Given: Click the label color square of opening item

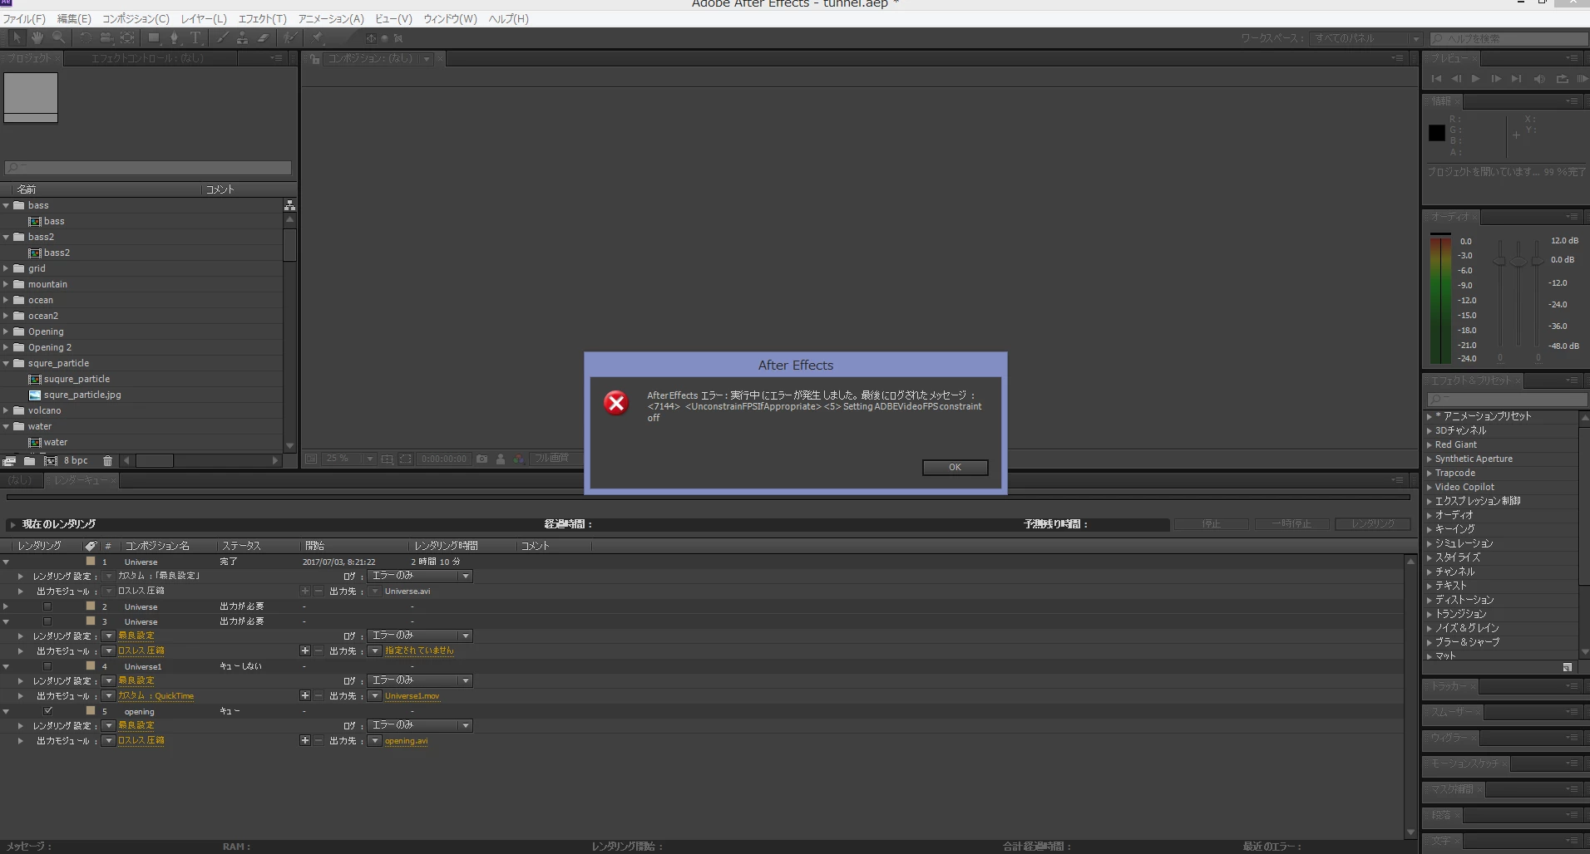Looking at the screenshot, I should coord(91,711).
